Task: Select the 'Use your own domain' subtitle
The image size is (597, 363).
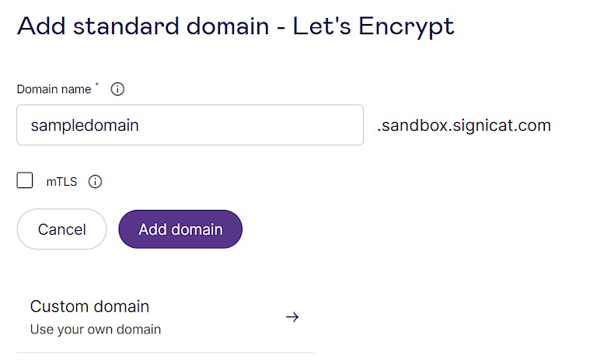Action: coord(95,330)
